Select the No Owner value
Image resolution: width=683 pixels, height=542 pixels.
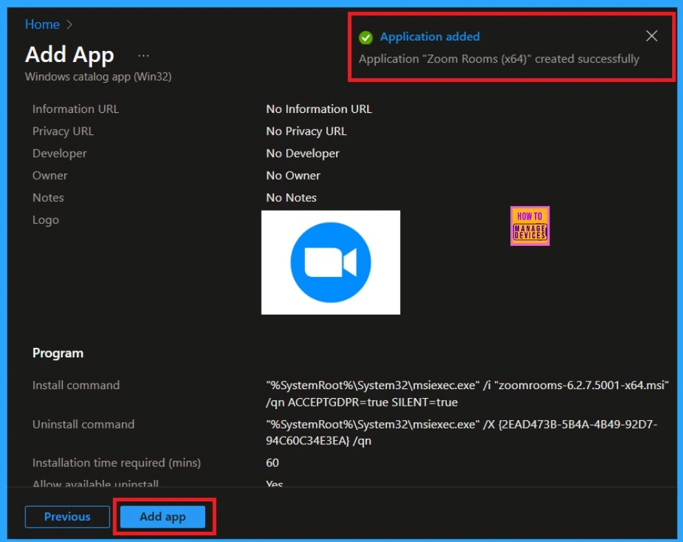click(x=293, y=176)
